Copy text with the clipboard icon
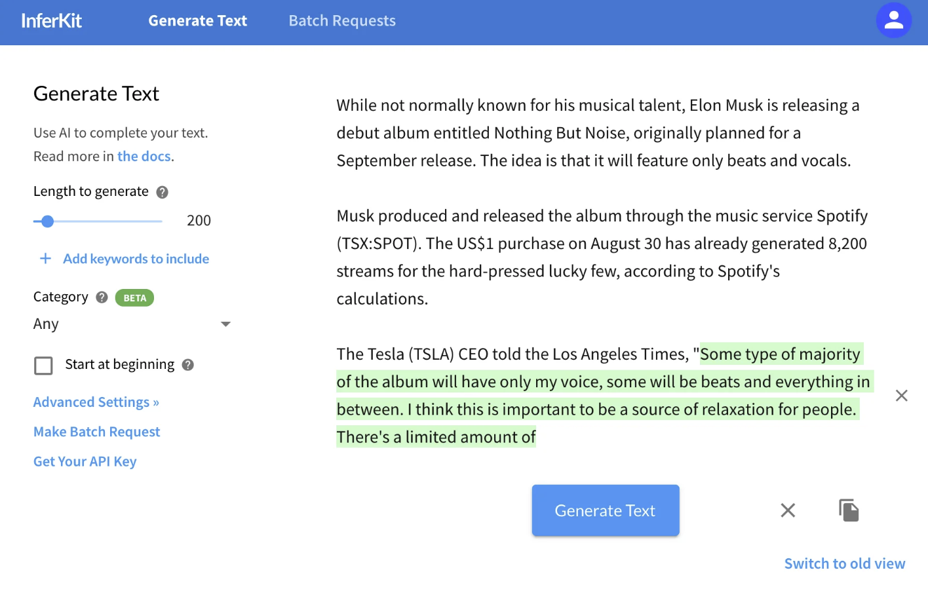Screen dimensions: 928x591 click(849, 510)
